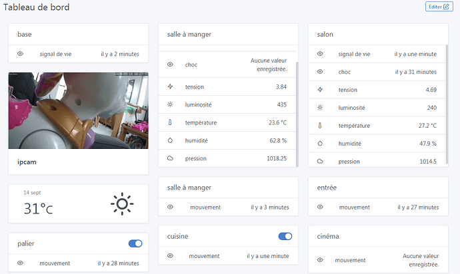Click the eye icon in entrée mouvement row
Image resolution: width=460 pixels, height=274 pixels.
[320, 207]
